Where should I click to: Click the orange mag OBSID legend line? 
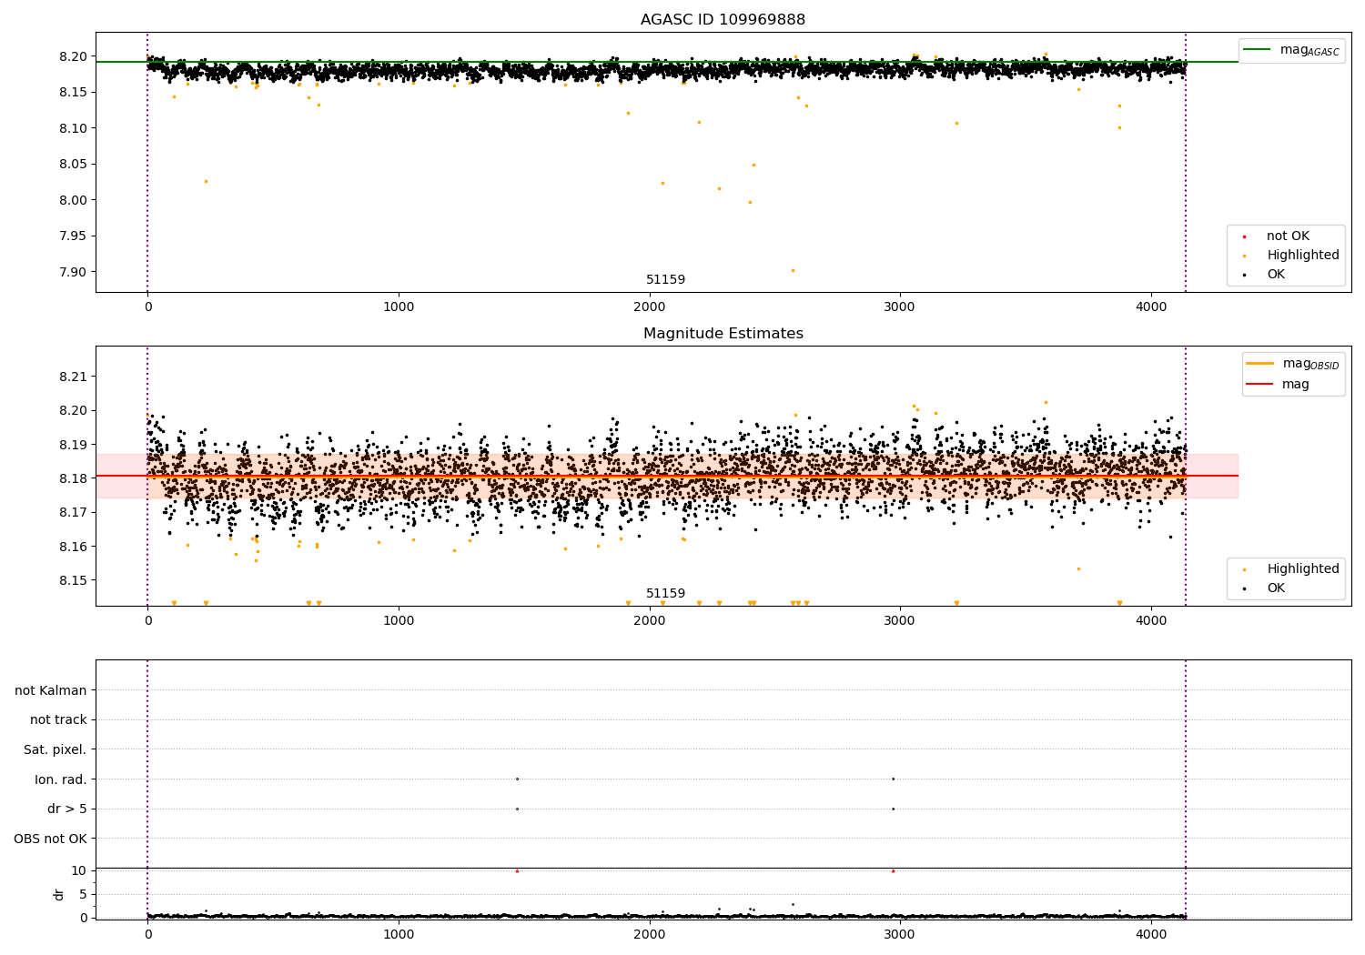tap(1259, 364)
